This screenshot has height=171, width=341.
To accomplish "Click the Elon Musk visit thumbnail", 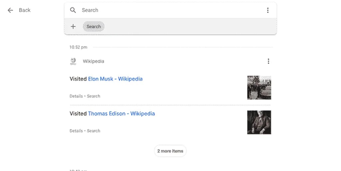I will [259, 87].
